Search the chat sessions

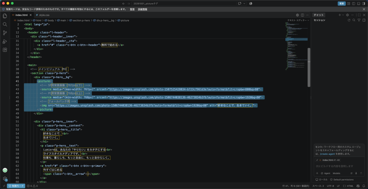click(354, 20)
